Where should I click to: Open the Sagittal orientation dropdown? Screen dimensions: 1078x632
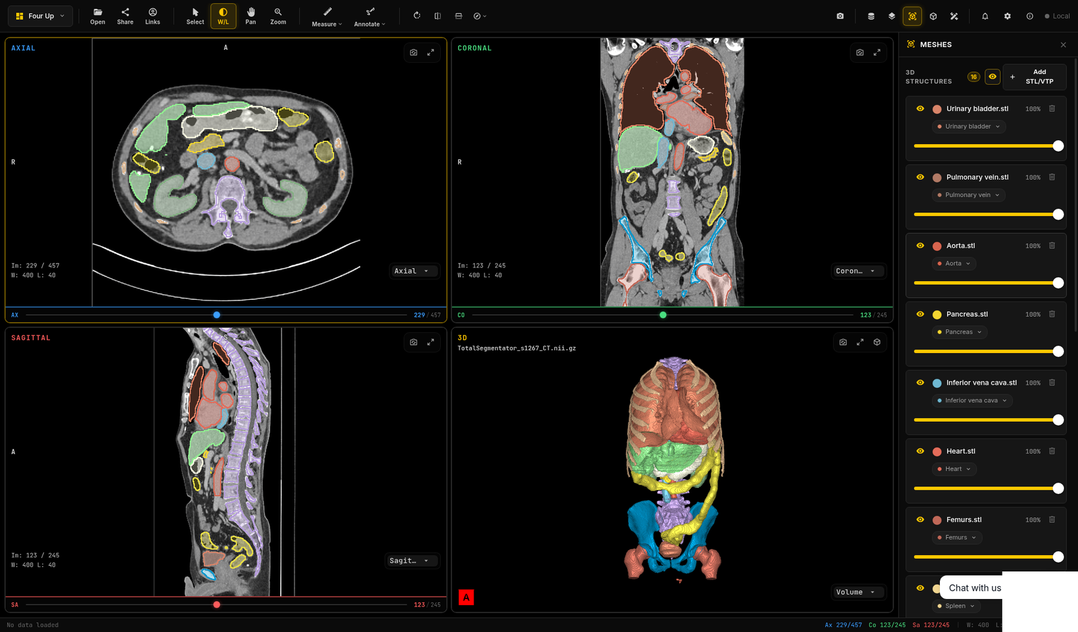pos(412,561)
